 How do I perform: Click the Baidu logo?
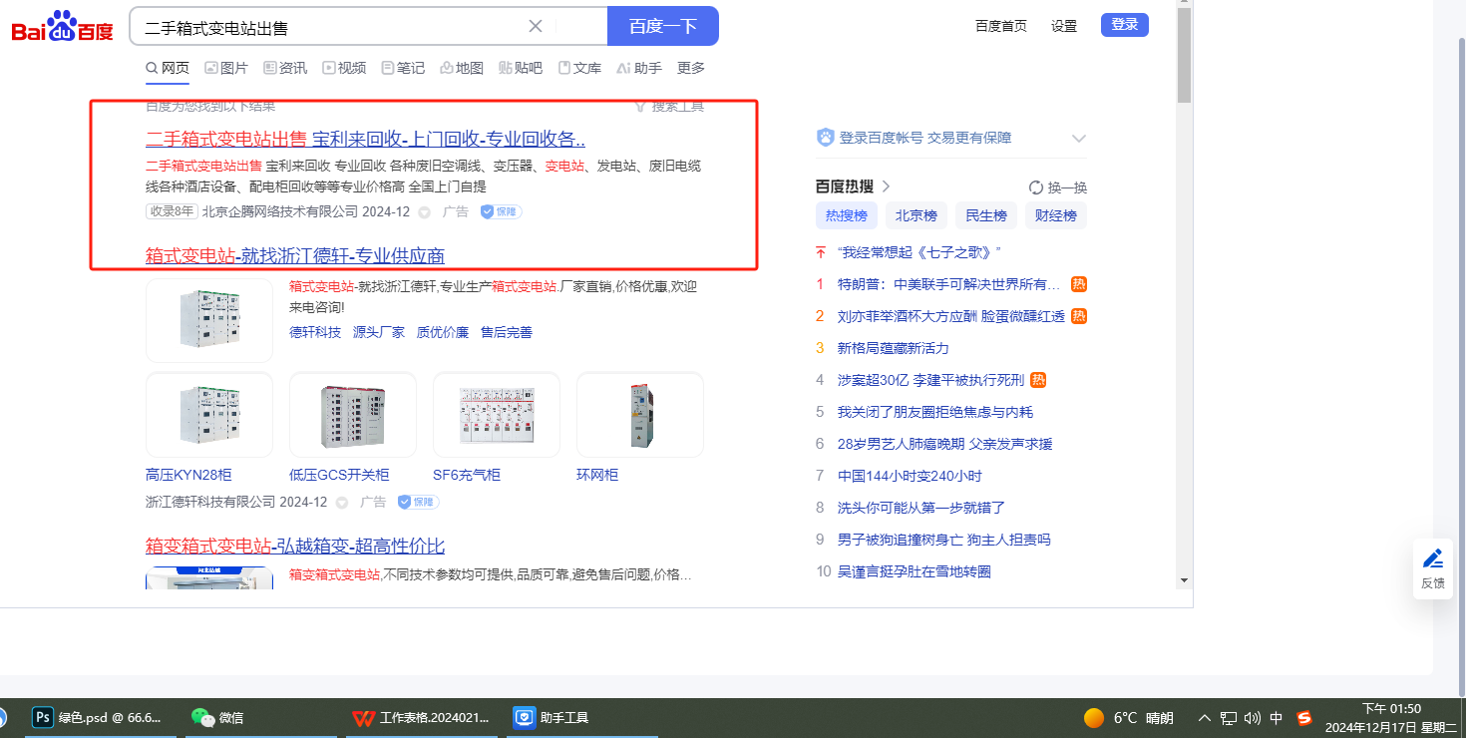(x=63, y=26)
